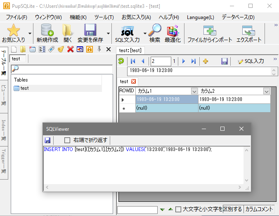Select test table in Tables list

[x=58, y=88]
